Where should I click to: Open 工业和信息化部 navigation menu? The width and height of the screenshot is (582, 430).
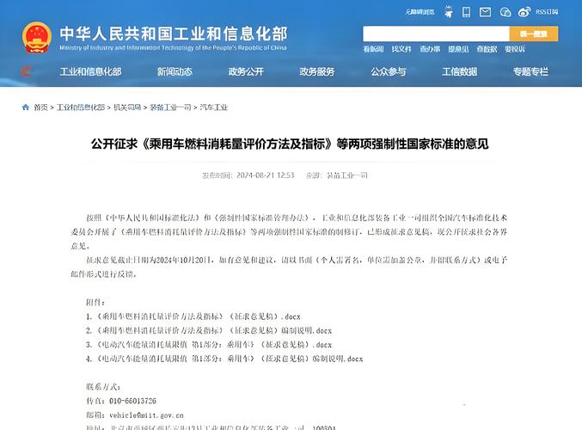tap(90, 71)
